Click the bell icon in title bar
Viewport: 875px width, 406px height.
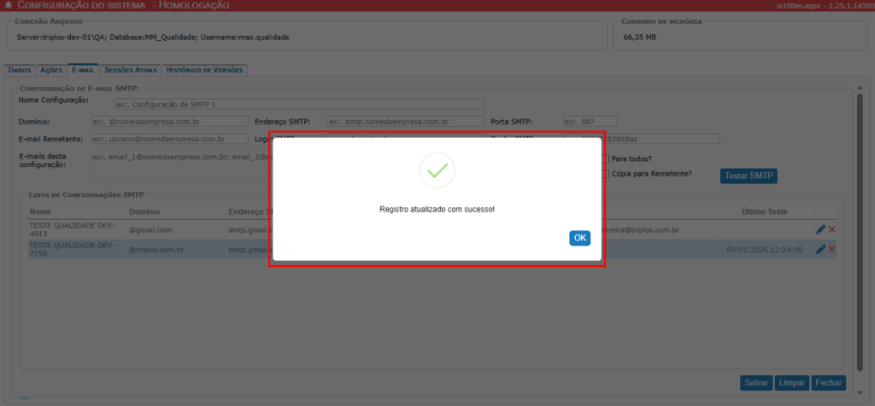[9, 5]
